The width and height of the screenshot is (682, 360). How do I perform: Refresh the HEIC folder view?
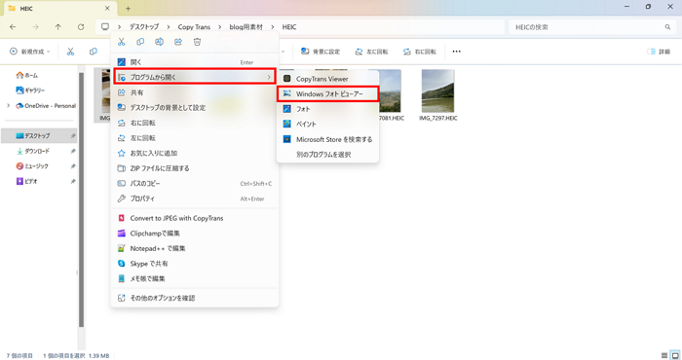tap(81, 27)
